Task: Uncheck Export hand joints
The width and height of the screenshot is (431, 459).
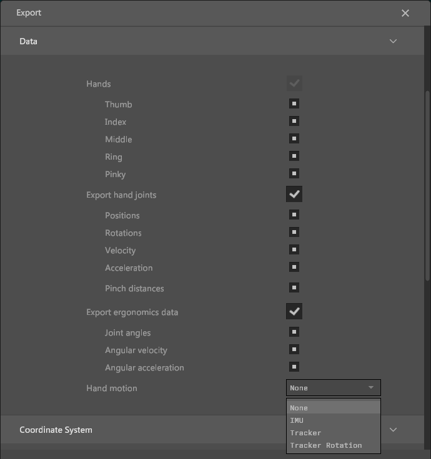Action: 294,194
